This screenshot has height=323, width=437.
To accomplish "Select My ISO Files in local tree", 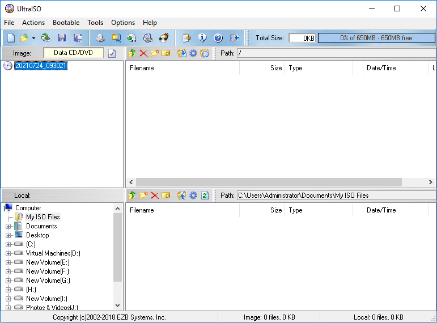I will point(43,217).
